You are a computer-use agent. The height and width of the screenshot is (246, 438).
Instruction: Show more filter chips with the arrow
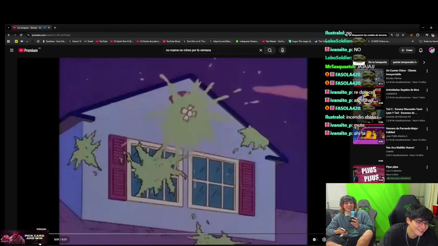[x=424, y=62]
